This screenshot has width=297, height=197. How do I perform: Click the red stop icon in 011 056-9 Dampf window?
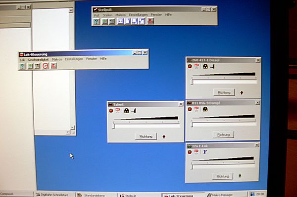tap(190, 109)
